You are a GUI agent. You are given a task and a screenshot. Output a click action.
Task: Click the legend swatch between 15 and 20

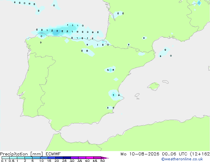pos(51,158)
